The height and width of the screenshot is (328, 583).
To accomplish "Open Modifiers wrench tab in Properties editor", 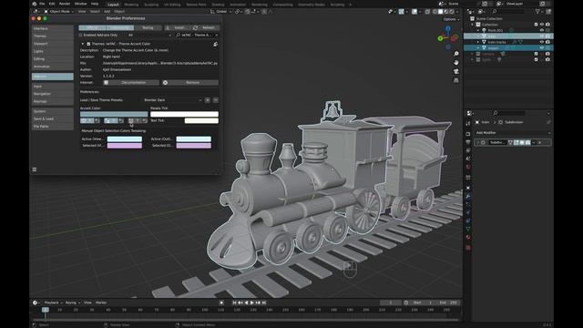I will 468,196.
